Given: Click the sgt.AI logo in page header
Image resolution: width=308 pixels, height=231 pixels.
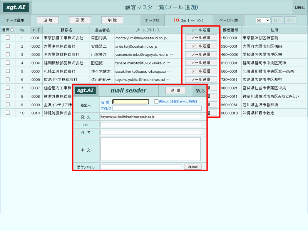Looking at the screenshot, I should click(16, 7).
